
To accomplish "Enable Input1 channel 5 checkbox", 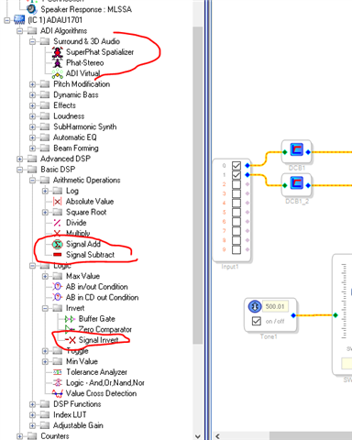I will point(236,213).
